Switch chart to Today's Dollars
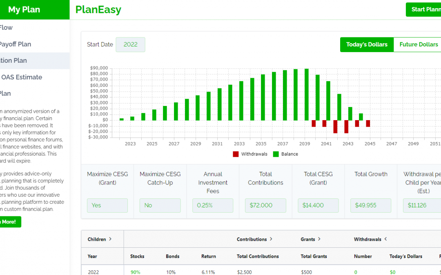 point(367,45)
